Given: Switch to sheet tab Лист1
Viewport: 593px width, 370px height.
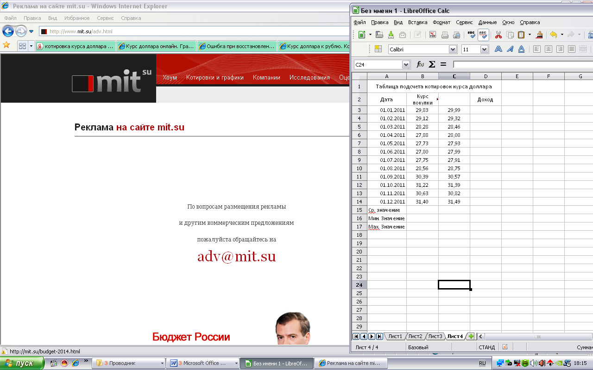Looking at the screenshot, I should tap(395, 336).
